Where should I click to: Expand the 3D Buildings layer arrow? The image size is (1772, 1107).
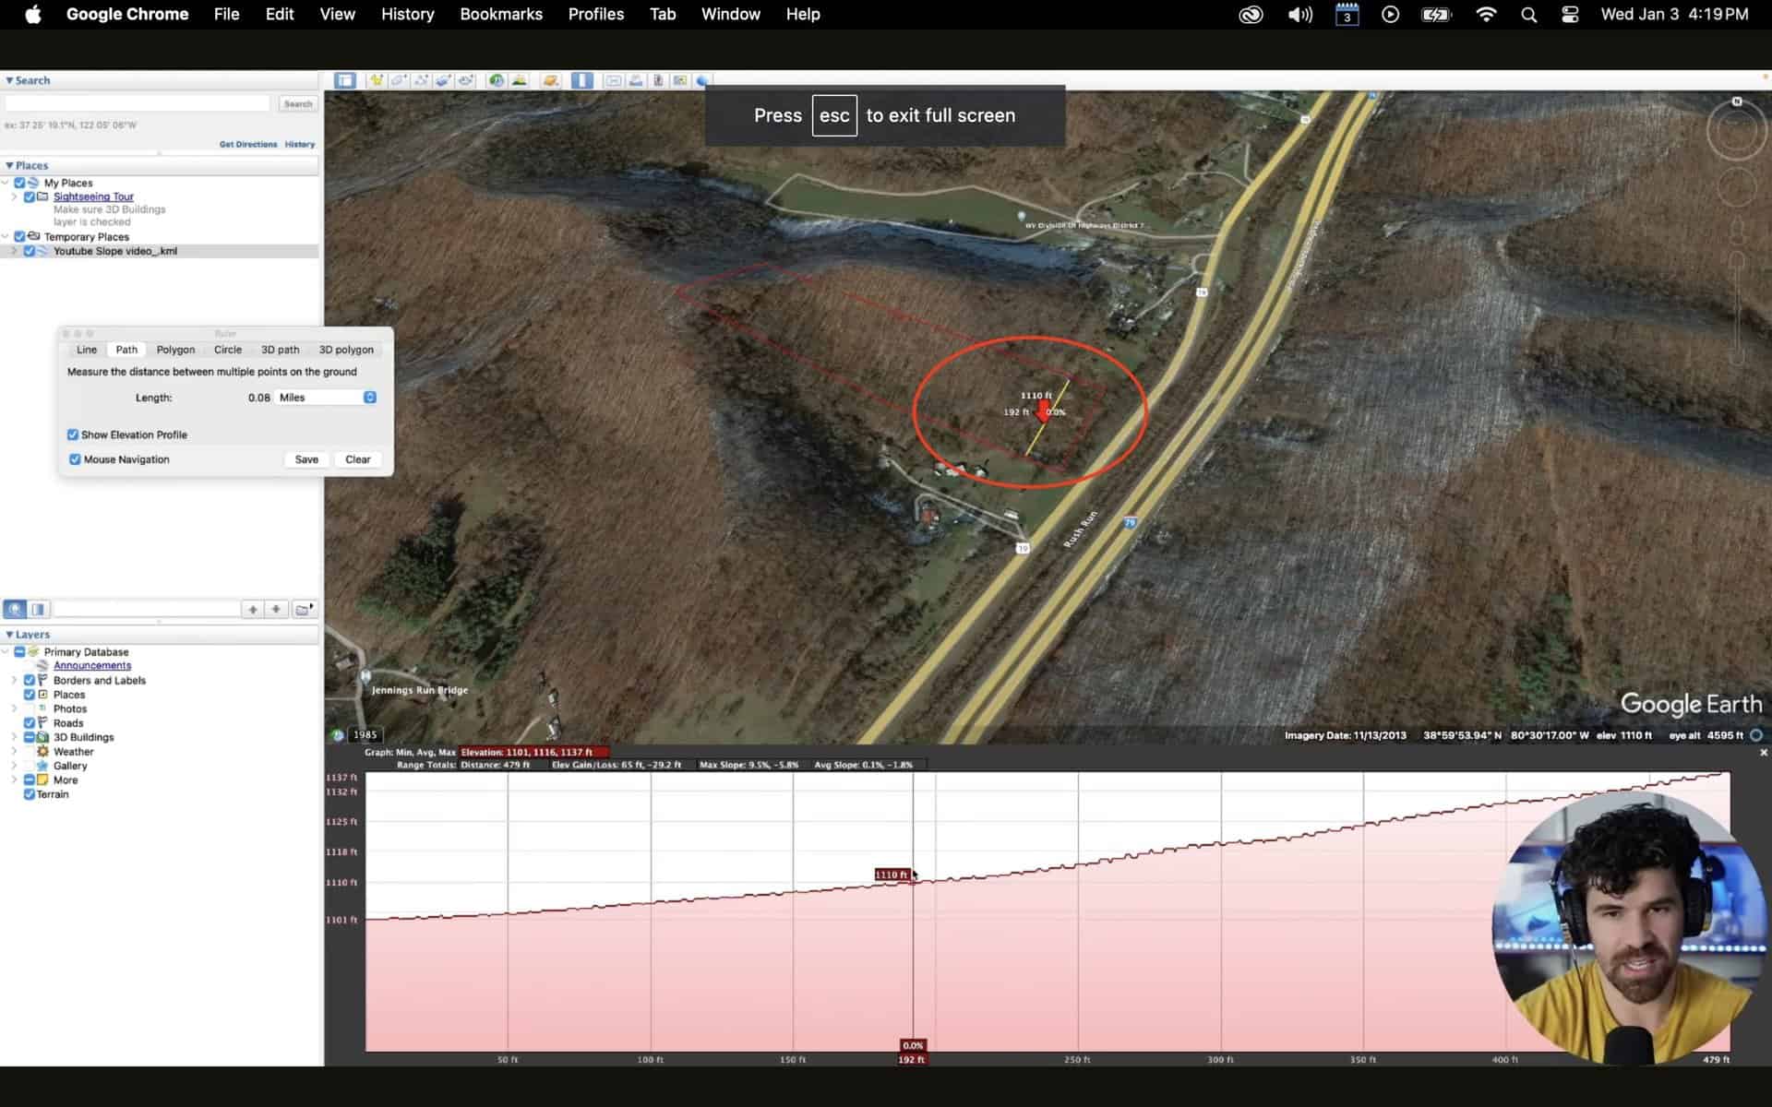click(x=14, y=737)
